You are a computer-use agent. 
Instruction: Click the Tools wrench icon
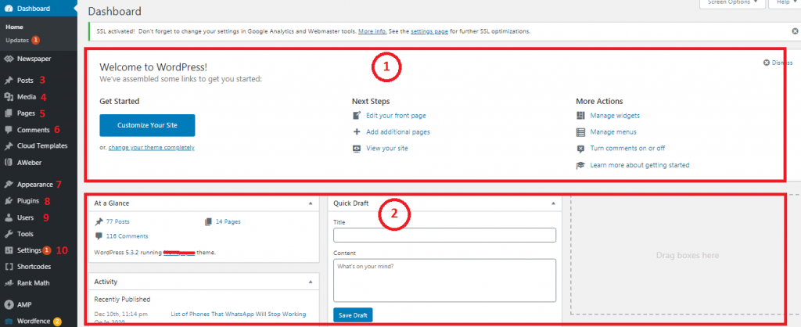(x=8, y=234)
